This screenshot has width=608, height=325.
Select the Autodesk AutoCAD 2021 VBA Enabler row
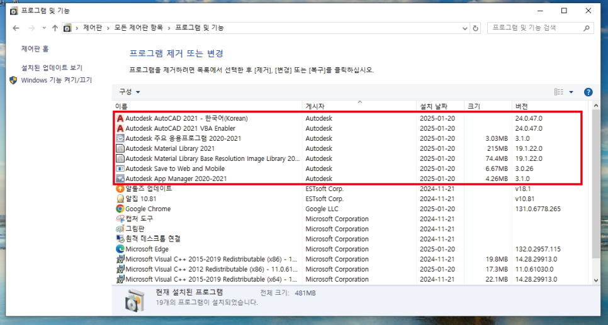pyautogui.click(x=351, y=128)
